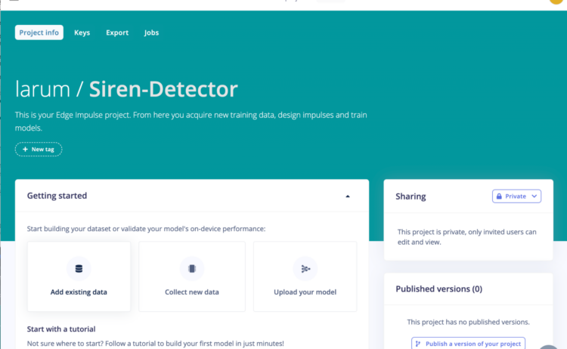The height and width of the screenshot is (349, 567).
Task: Open the hamburger menu at top left
Action: tap(13, 2)
